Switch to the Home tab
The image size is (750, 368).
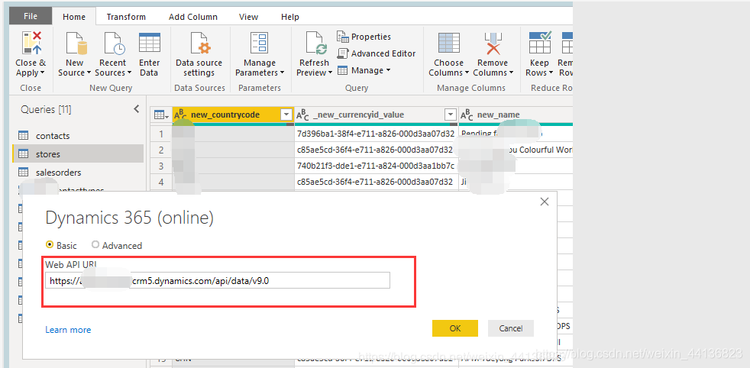(x=74, y=17)
